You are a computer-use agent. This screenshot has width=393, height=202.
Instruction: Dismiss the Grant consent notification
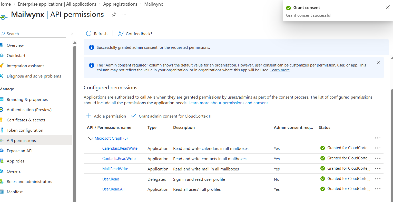[x=388, y=7]
